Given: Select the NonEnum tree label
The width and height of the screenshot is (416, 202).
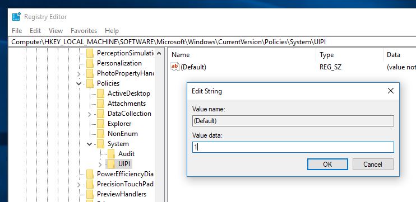Looking at the screenshot, I should coord(123,134).
